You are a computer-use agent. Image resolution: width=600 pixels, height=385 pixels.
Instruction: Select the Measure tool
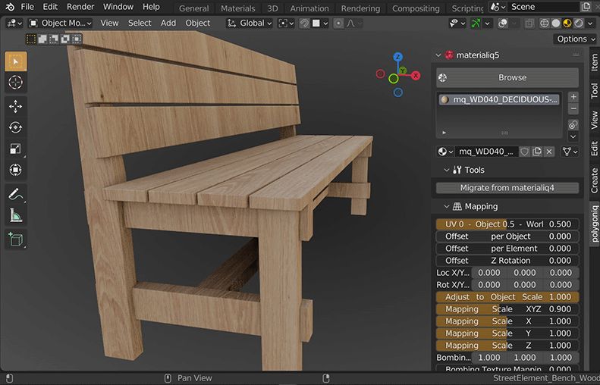tap(16, 215)
